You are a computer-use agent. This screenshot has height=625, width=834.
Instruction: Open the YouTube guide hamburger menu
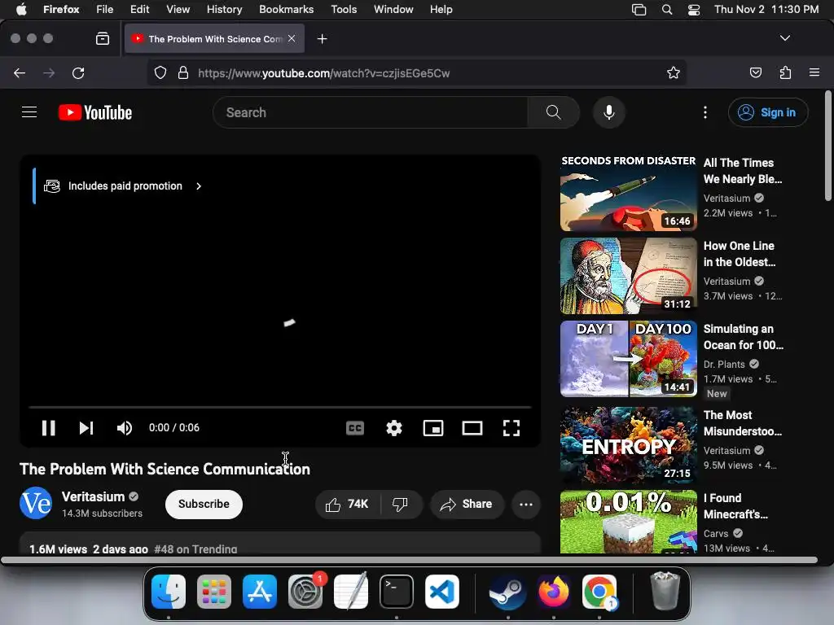click(29, 112)
